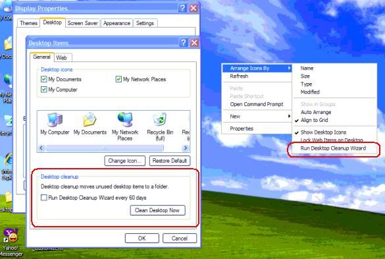Toggle Align to Grid menu option
Image resolution: width=385 pixels, height=259 pixels.
pos(334,120)
